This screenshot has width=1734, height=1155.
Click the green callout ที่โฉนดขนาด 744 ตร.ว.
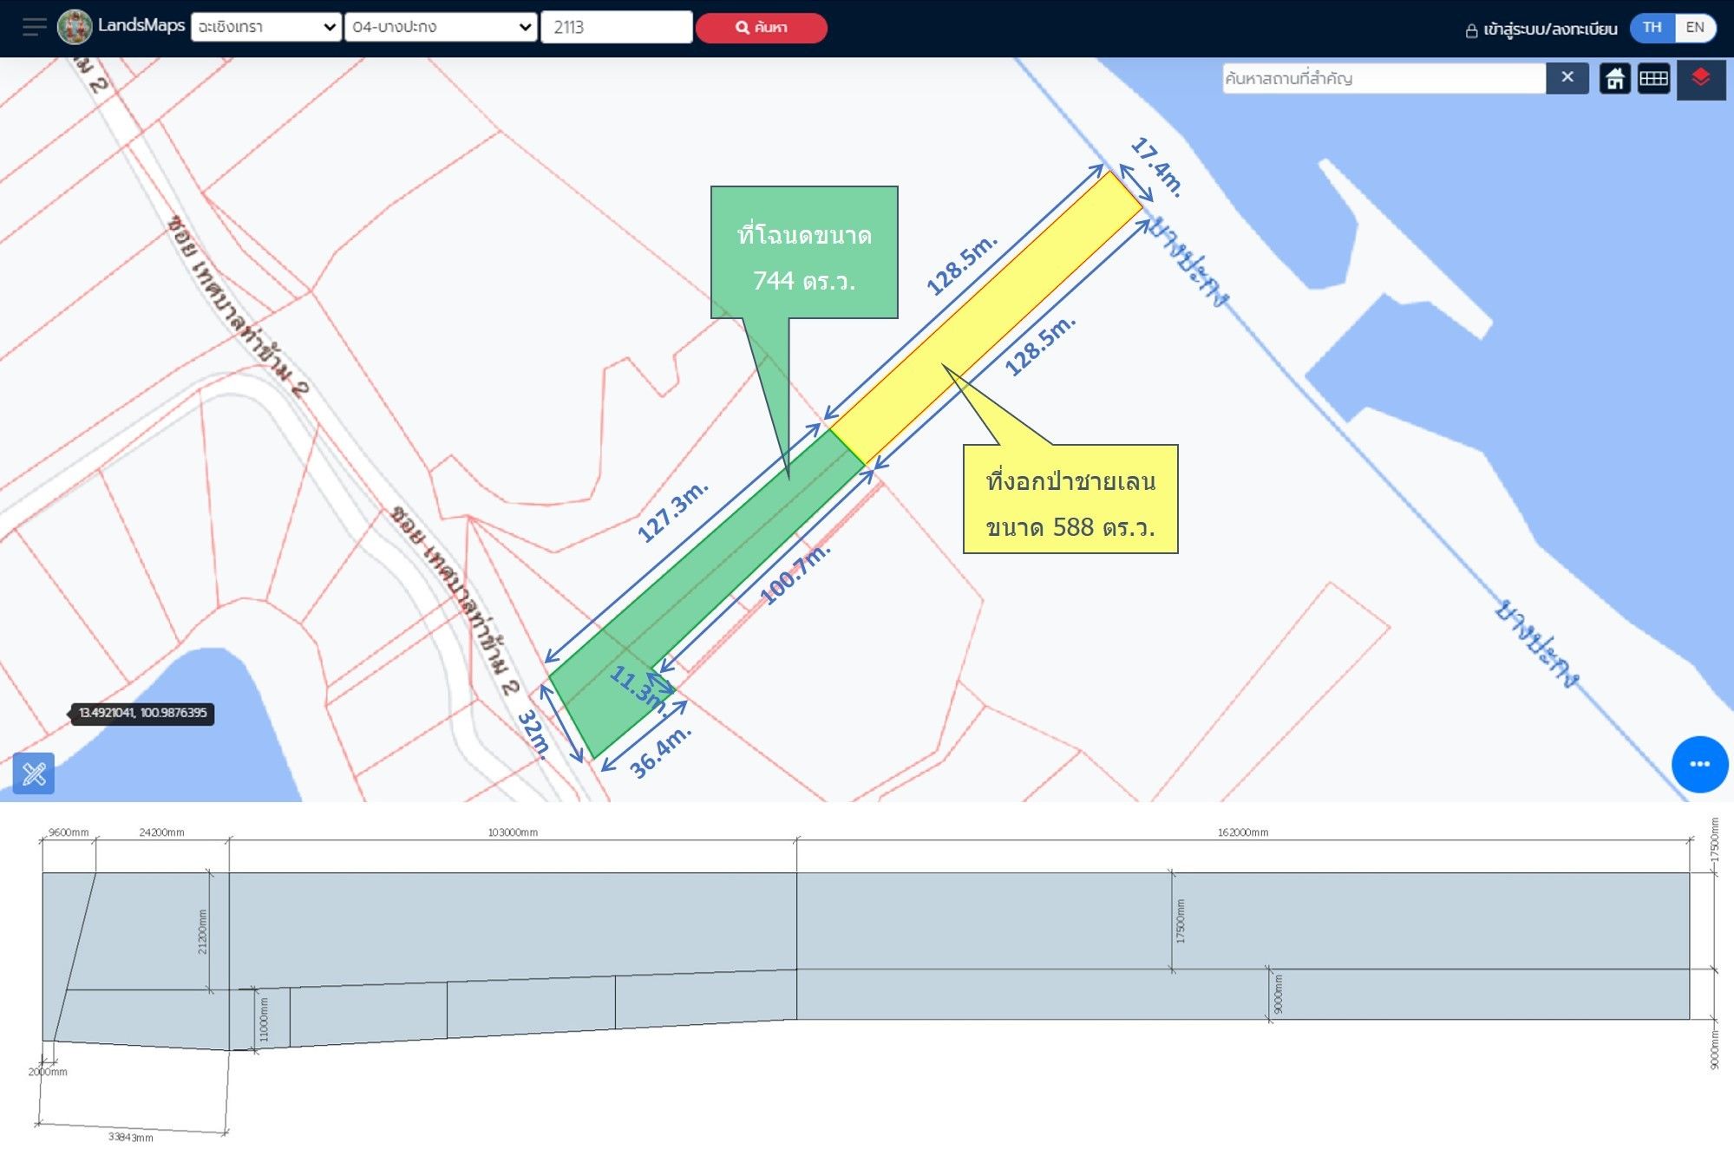pos(804,252)
